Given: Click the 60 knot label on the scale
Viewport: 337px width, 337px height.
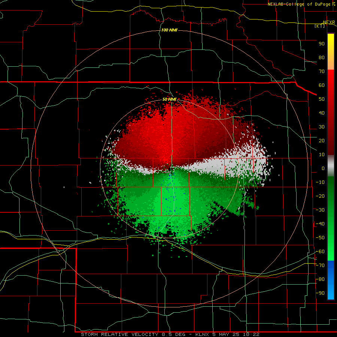Looking at the screenshot, I should [322, 85].
